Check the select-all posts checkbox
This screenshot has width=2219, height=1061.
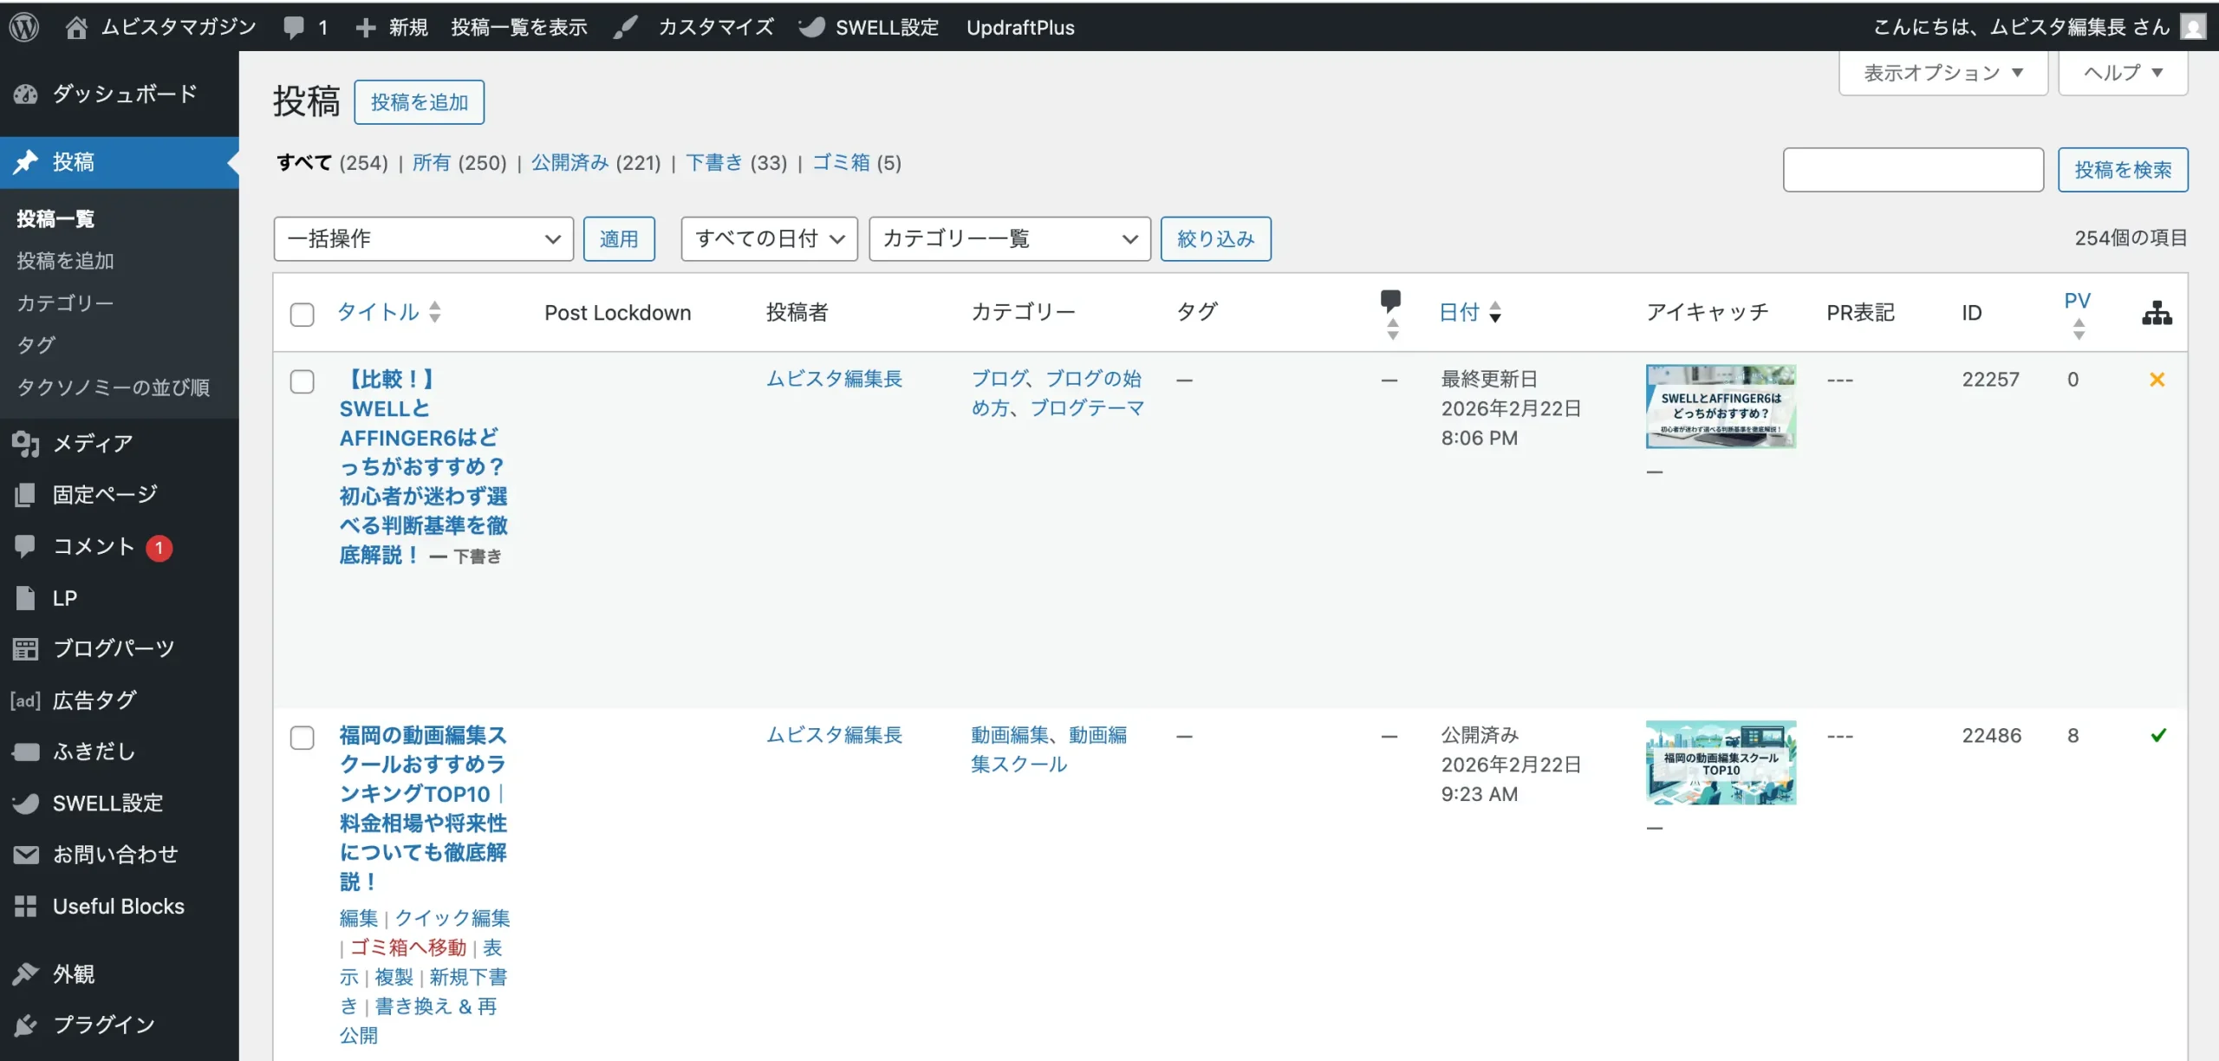click(302, 315)
